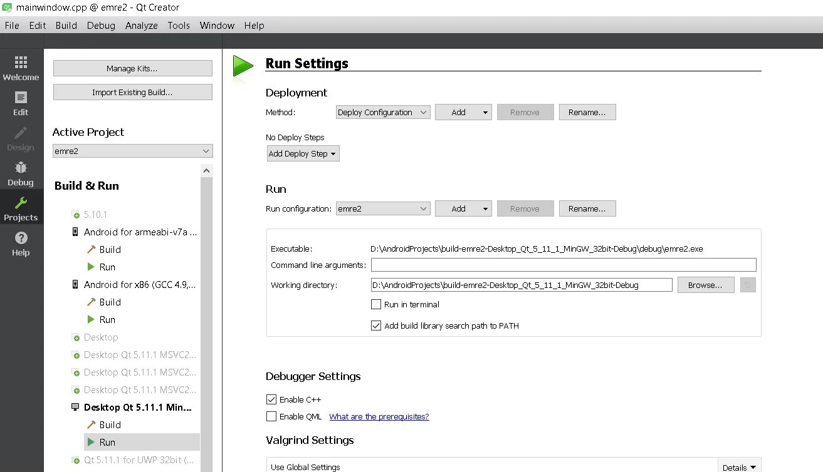Click the hammer icon under Desktop Qt 5.11.1 MinGW

[x=91, y=424]
